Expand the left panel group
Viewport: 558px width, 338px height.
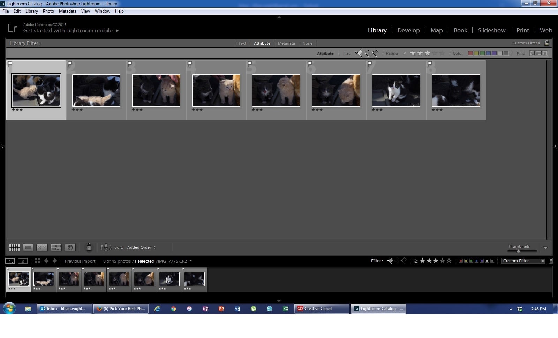(2, 147)
